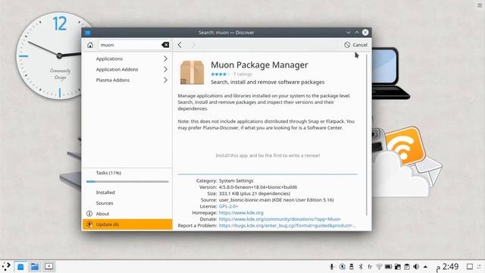Viewport: 485px width, 273px height.
Task: Click the updates notifier tray icon
Action: pos(342,266)
